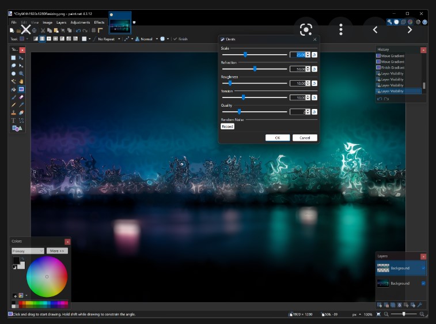The width and height of the screenshot is (436, 324).
Task: Open the Adjustments menu
Action: click(x=80, y=22)
